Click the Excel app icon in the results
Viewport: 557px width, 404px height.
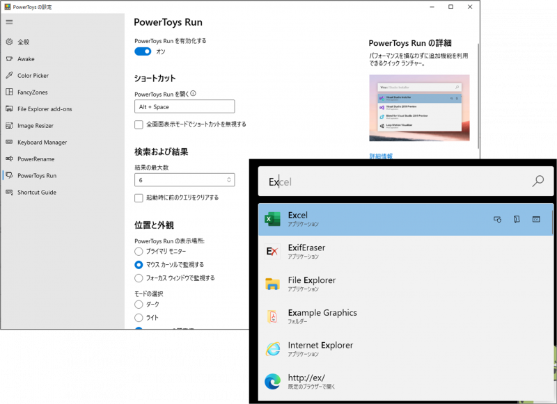(x=272, y=219)
